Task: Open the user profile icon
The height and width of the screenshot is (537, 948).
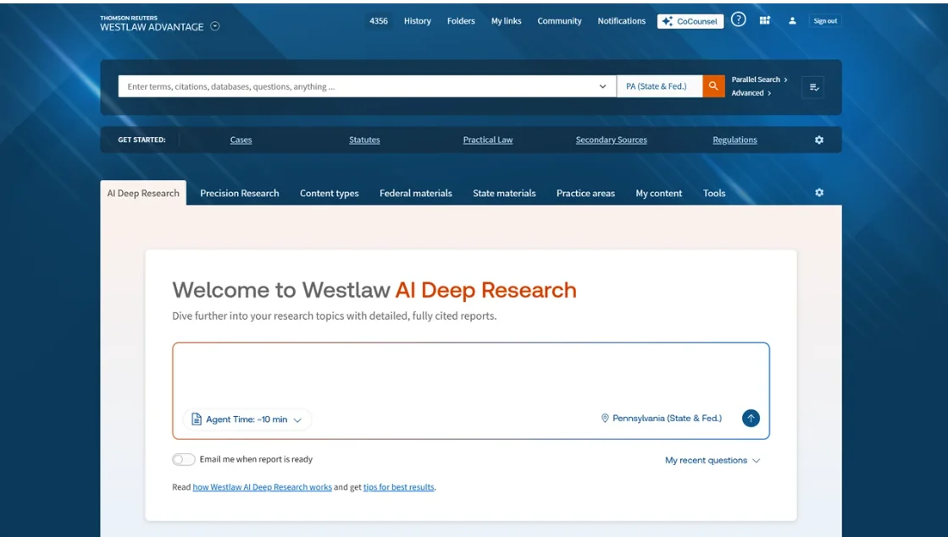Action: (x=792, y=20)
